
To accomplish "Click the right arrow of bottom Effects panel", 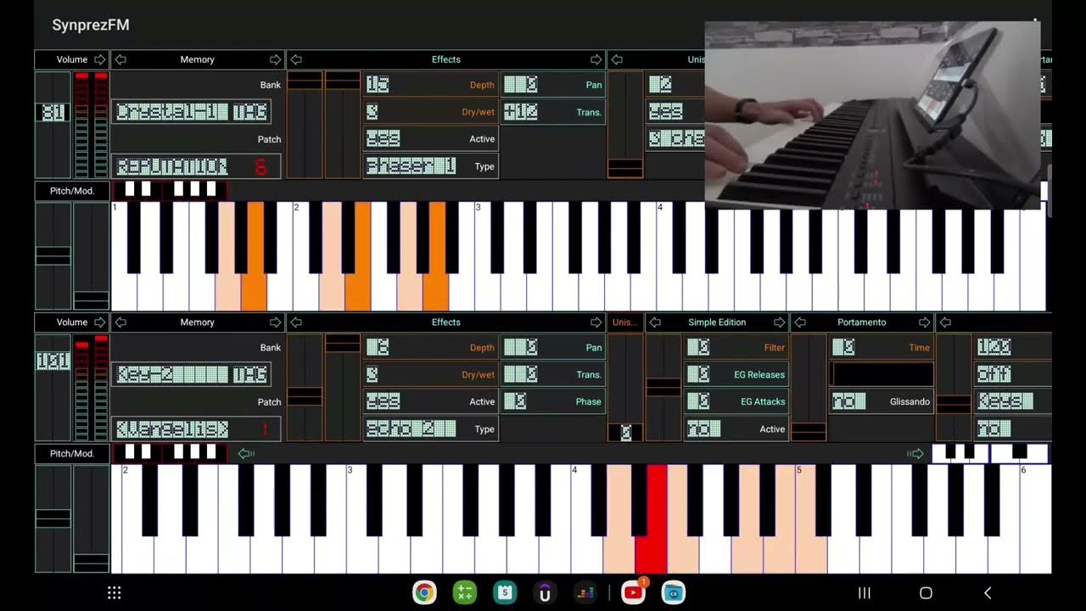I will [596, 322].
